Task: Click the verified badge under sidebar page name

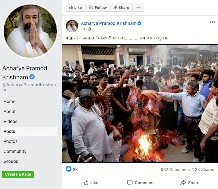Action: pyautogui.click(x=32, y=77)
